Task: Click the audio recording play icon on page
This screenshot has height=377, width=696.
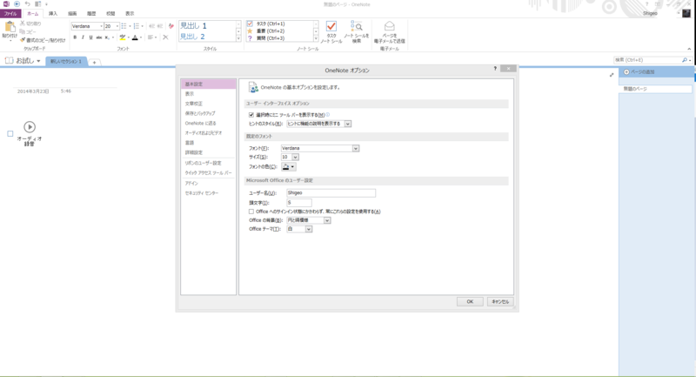Action: 30,127
